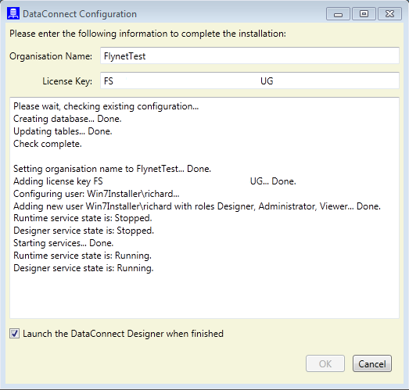
Task: Click the Cancel button
Action: point(372,363)
